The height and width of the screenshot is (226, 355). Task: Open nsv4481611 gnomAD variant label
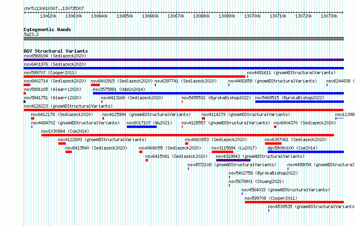(x=291, y=73)
